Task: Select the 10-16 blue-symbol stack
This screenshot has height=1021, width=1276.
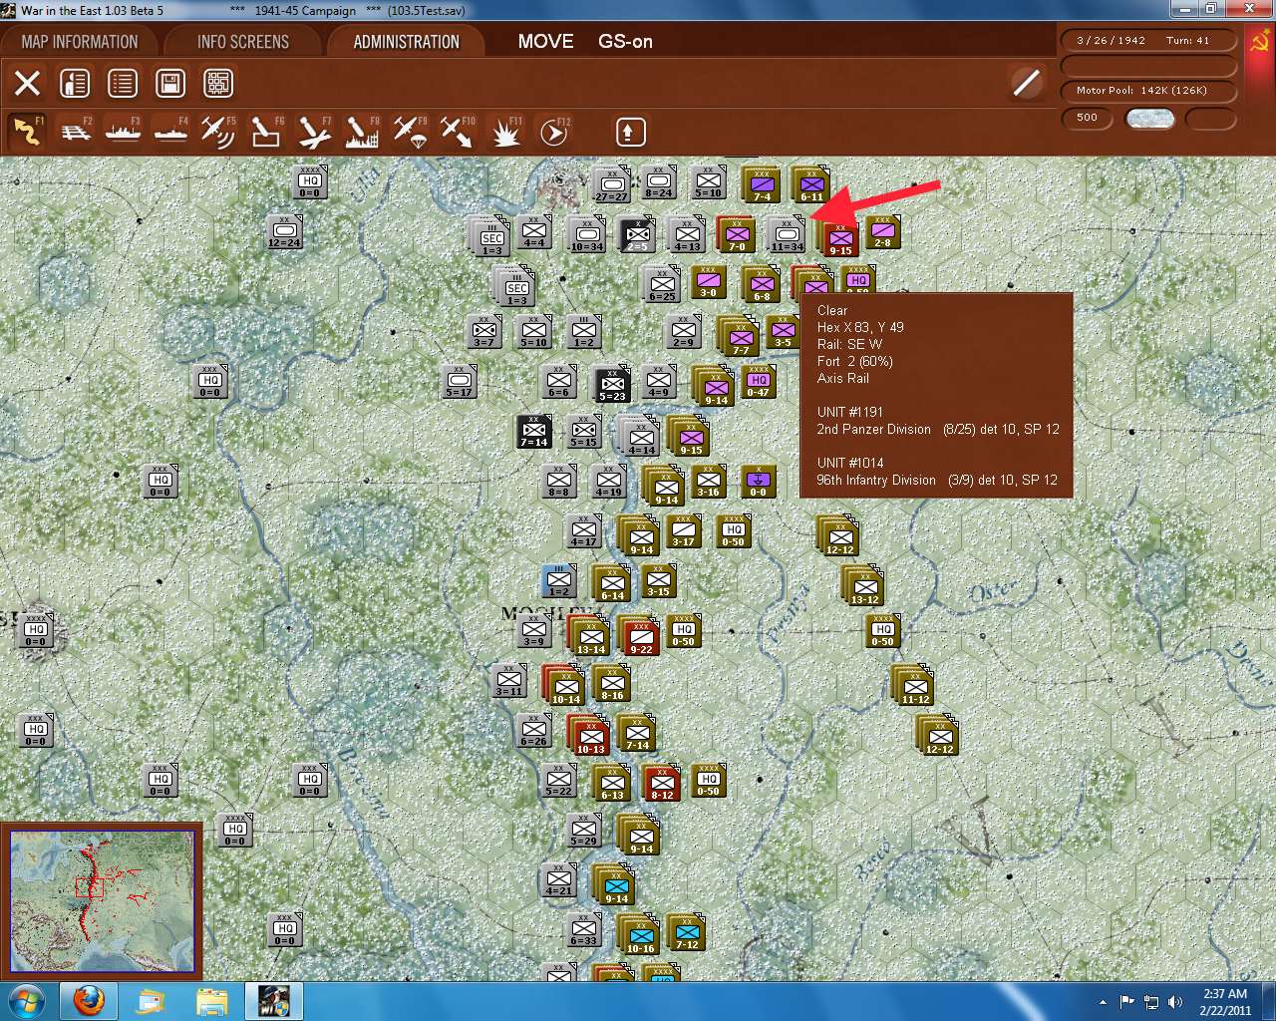Action: (640, 935)
